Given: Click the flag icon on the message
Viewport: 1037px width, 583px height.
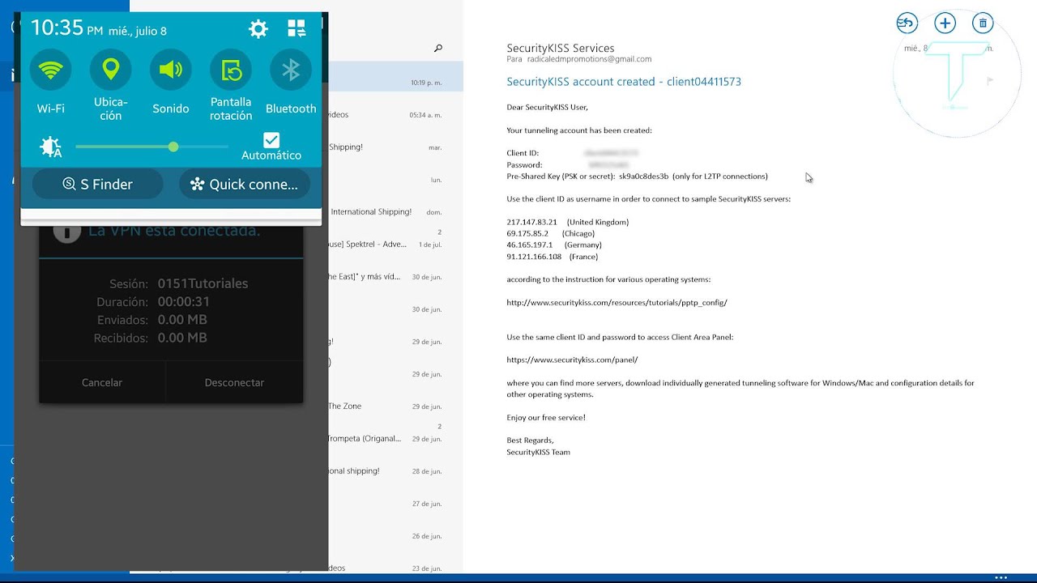Looking at the screenshot, I should [990, 81].
